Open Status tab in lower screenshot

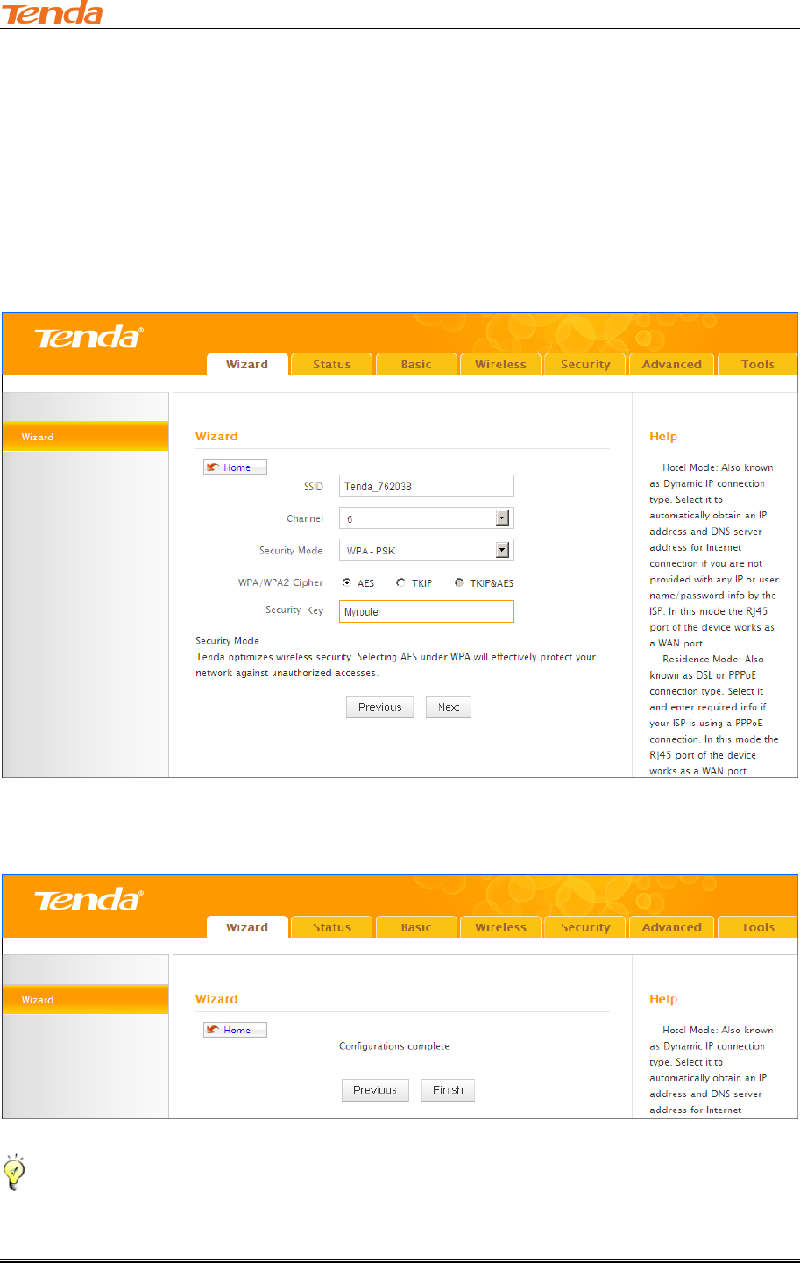[332, 927]
